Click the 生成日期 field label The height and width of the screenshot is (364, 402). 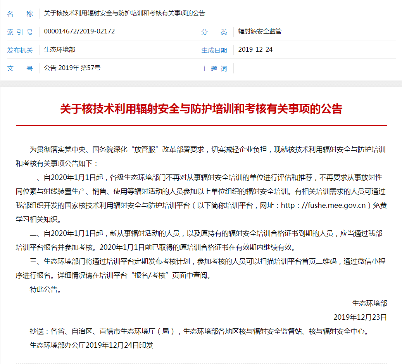(214, 50)
